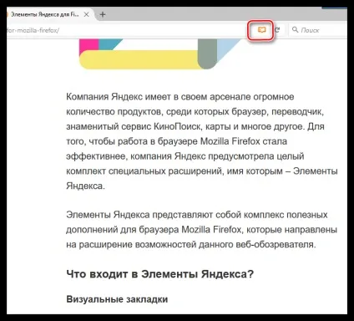Click paragraph starting "Элементы Яндекса представляют"

click(201, 230)
